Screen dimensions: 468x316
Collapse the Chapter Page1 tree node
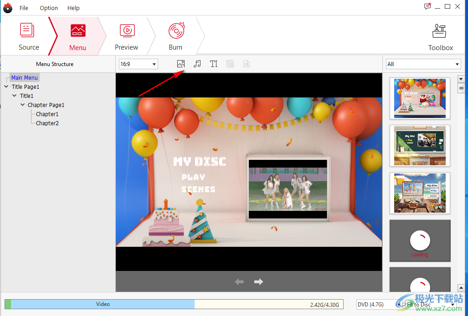(23, 105)
